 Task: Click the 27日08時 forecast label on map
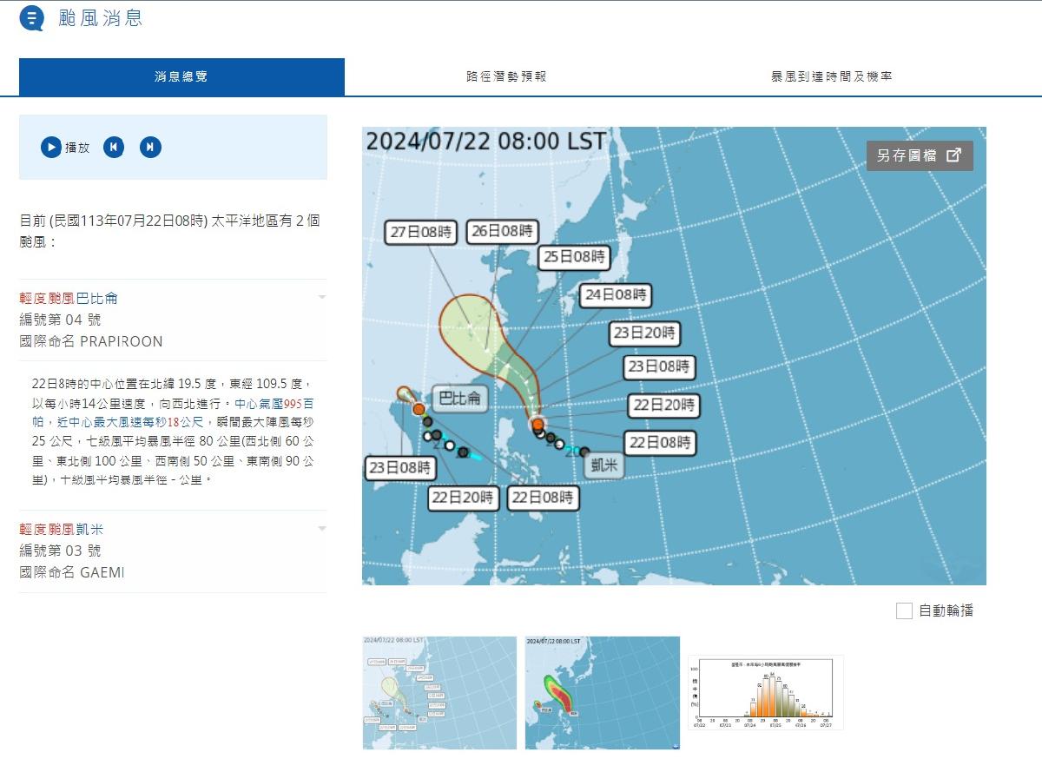tap(420, 232)
